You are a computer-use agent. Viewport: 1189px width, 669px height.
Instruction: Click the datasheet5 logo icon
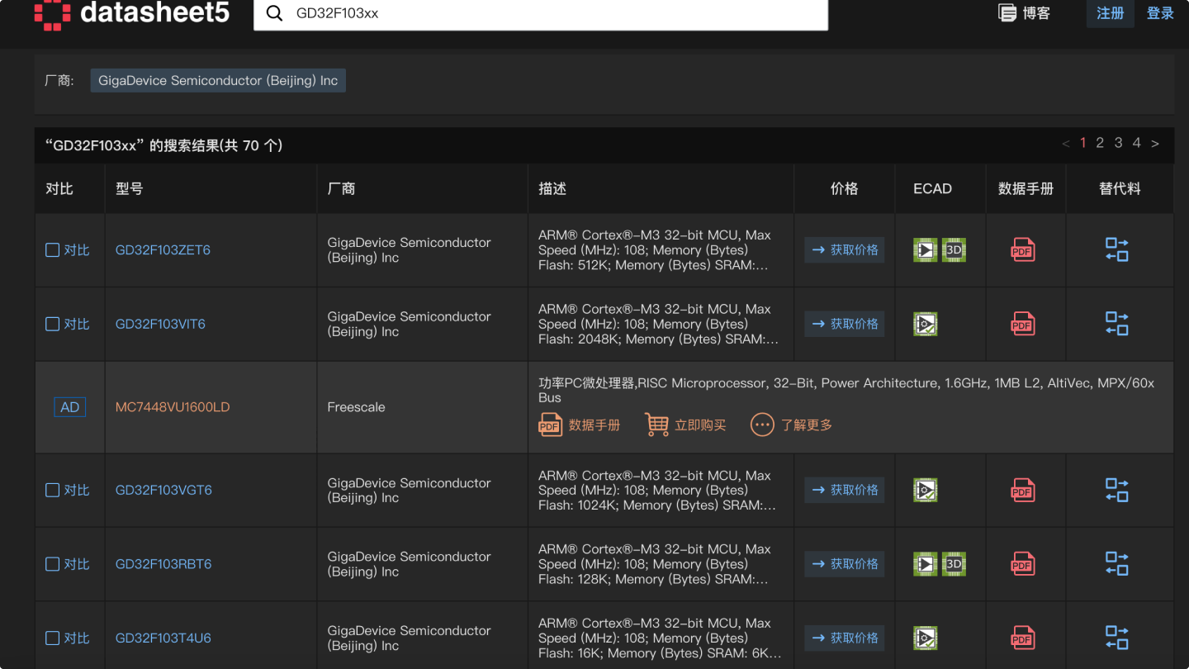coord(53,14)
